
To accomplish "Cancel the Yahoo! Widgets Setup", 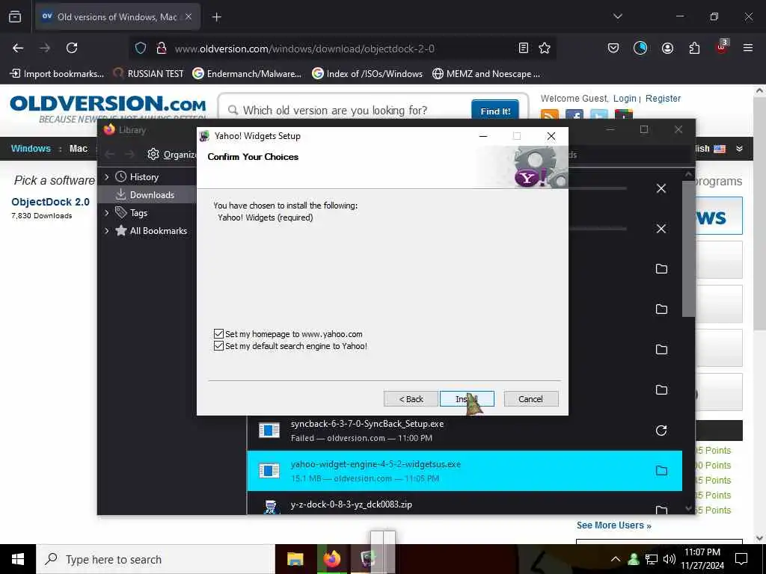I will 530,399.
